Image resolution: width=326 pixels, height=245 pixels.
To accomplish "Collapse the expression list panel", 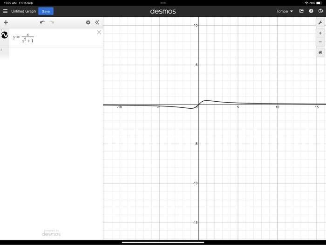I will pos(97,22).
